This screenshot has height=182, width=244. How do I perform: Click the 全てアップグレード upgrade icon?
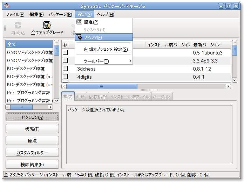(47, 25)
